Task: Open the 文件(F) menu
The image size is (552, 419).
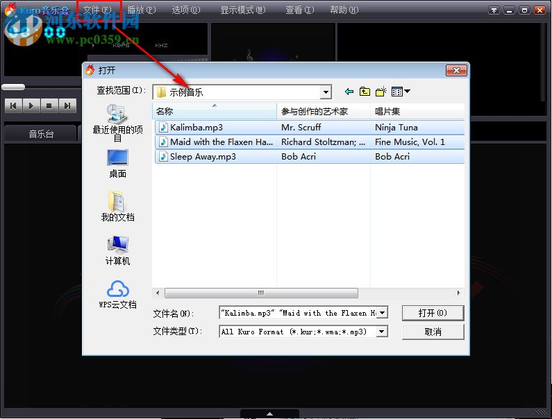Action: click(x=97, y=10)
